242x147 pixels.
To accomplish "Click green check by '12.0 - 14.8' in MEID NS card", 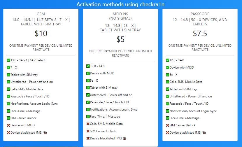I will (88, 66).
